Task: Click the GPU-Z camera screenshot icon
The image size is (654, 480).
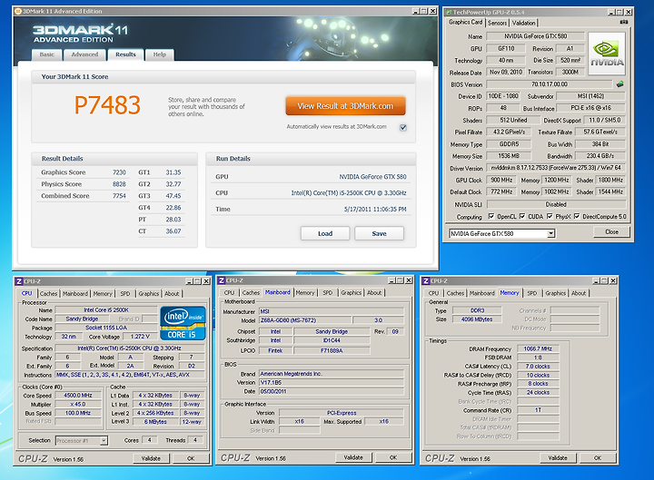Action: 624,22
